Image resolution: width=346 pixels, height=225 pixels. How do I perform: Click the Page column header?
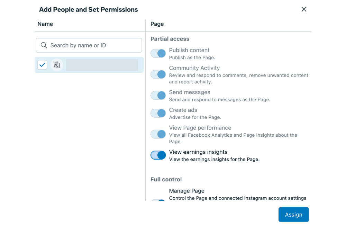pos(157,24)
